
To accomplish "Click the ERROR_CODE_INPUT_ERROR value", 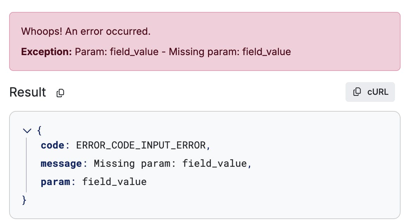I will (141, 145).
